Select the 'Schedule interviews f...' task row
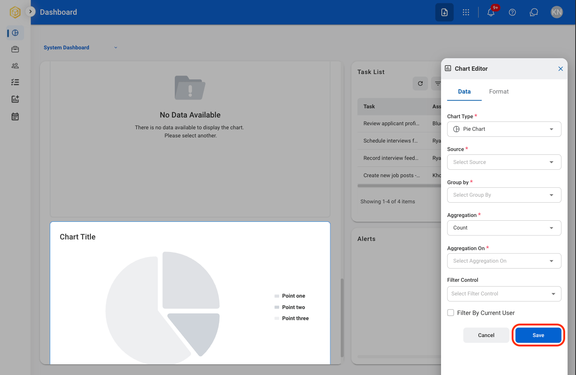Screen dimensions: 576x375 pos(399,141)
